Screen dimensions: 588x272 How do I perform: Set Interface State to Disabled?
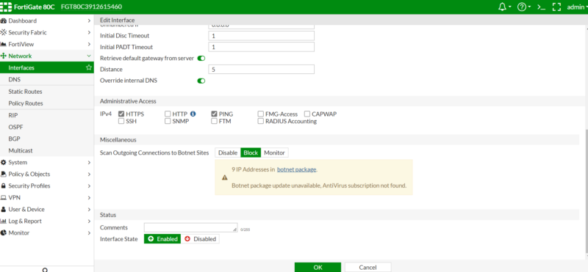(x=200, y=239)
